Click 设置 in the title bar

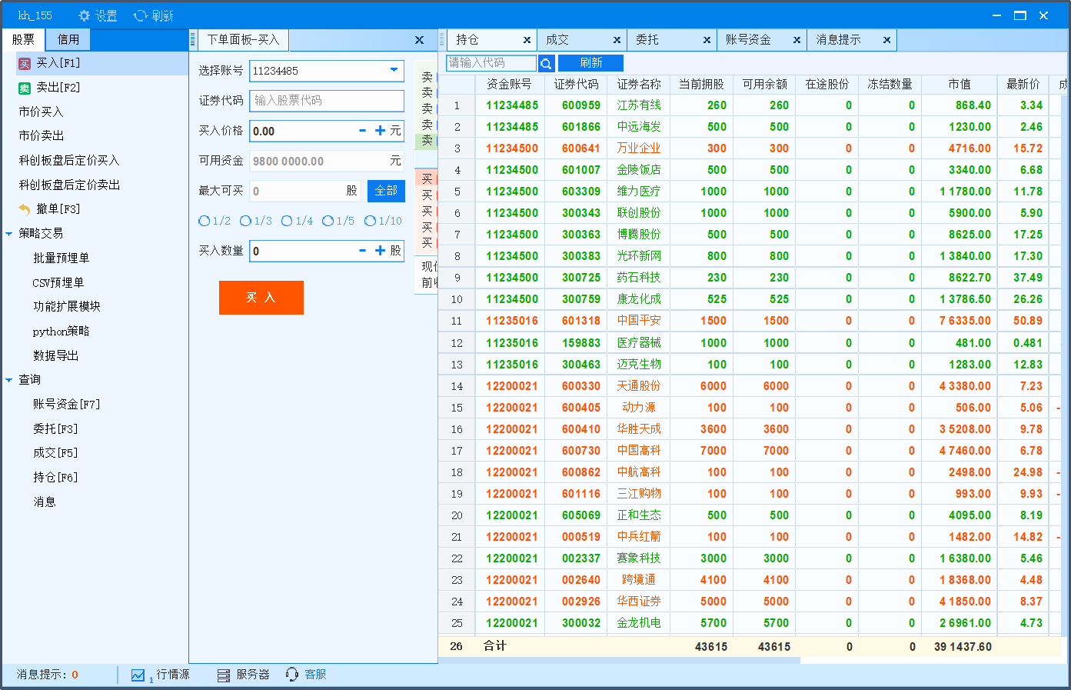(x=106, y=15)
